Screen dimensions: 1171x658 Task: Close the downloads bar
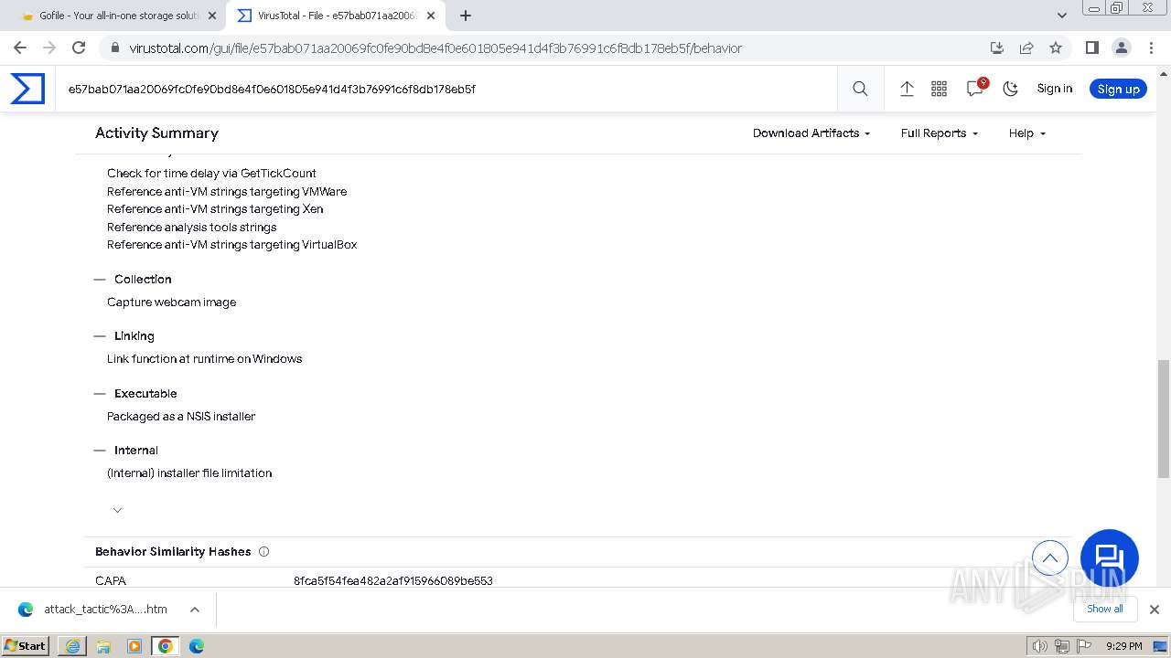(x=1154, y=610)
